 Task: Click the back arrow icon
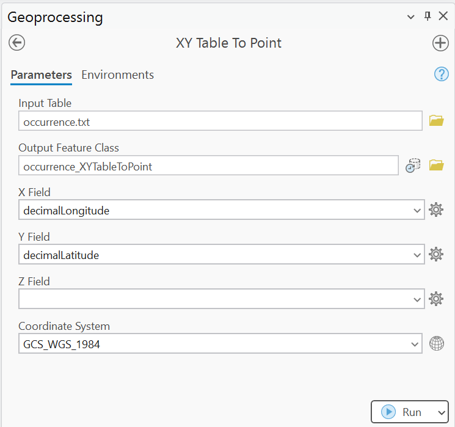click(16, 43)
